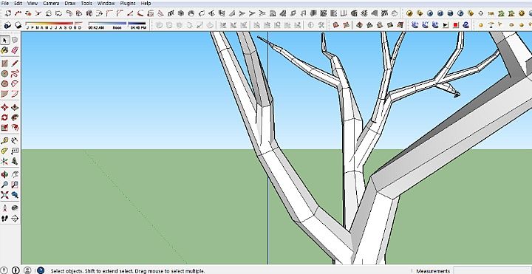The height and width of the screenshot is (274, 532).
Task: Select the Walk footprints tool
Action: [x=4, y=219]
